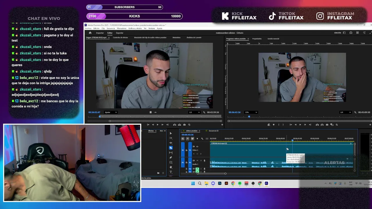Image resolution: width=372 pixels, height=209 pixels.
Task: Select the Pen tool
Action: tap(171, 157)
